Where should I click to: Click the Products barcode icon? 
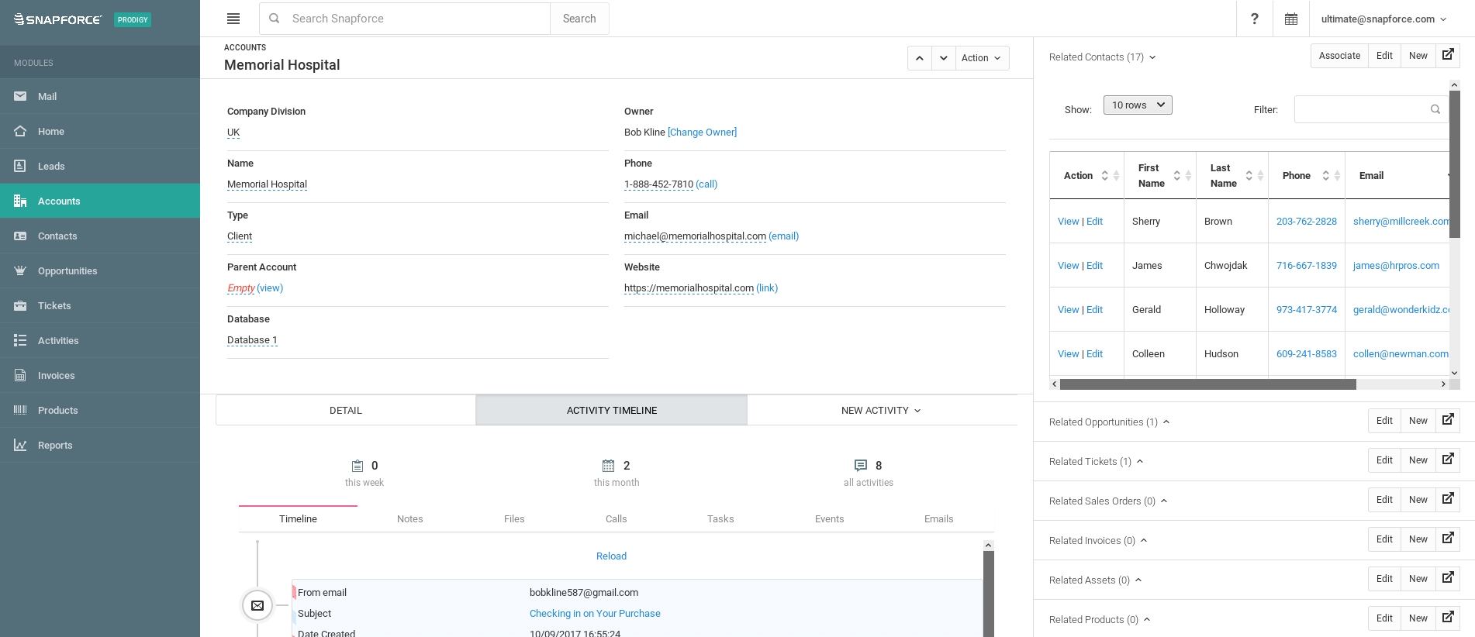[20, 410]
